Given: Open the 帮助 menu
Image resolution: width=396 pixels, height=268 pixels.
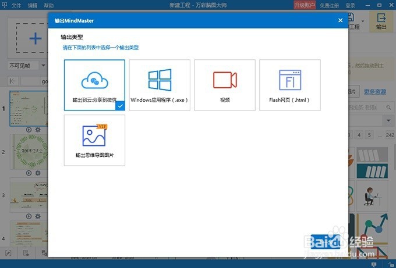Looking at the screenshot, I should click(x=49, y=5).
